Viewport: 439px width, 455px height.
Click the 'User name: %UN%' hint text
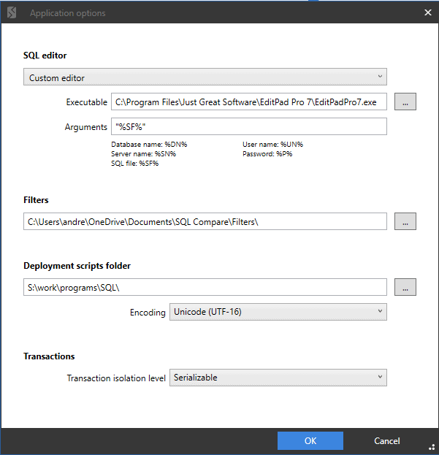coord(272,144)
